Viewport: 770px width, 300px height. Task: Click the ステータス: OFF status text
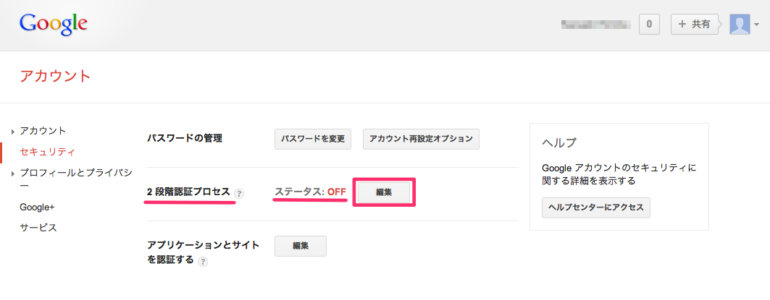(x=310, y=192)
